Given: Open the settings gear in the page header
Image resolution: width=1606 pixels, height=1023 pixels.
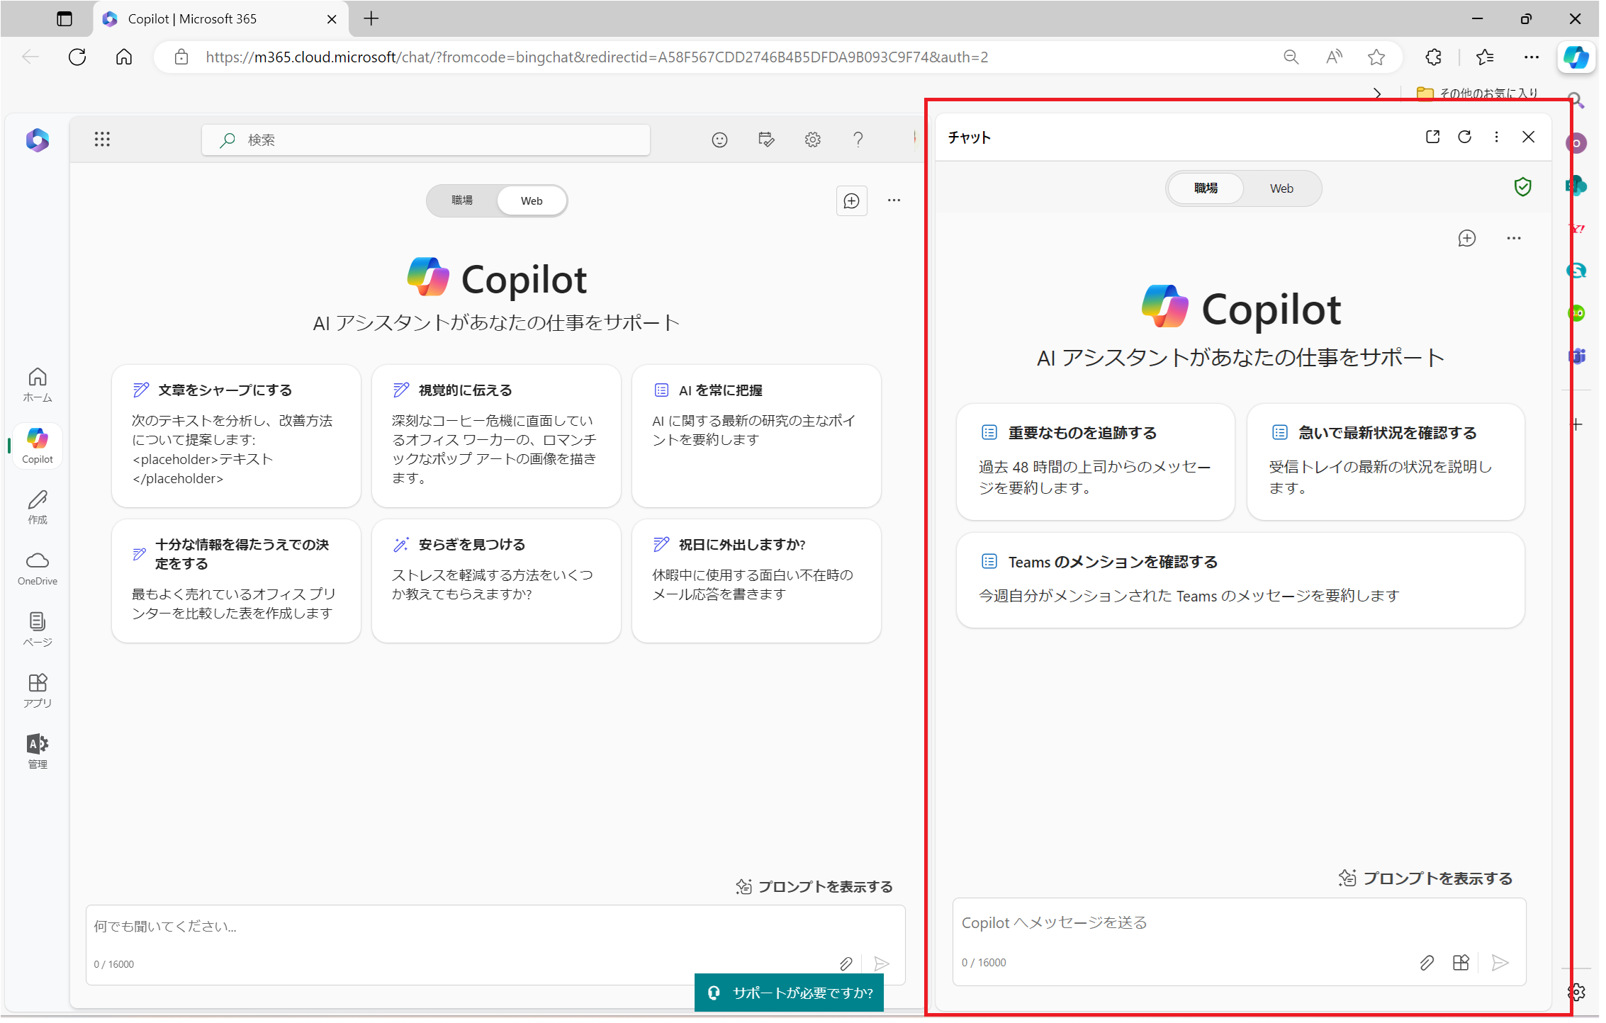Looking at the screenshot, I should click(812, 140).
